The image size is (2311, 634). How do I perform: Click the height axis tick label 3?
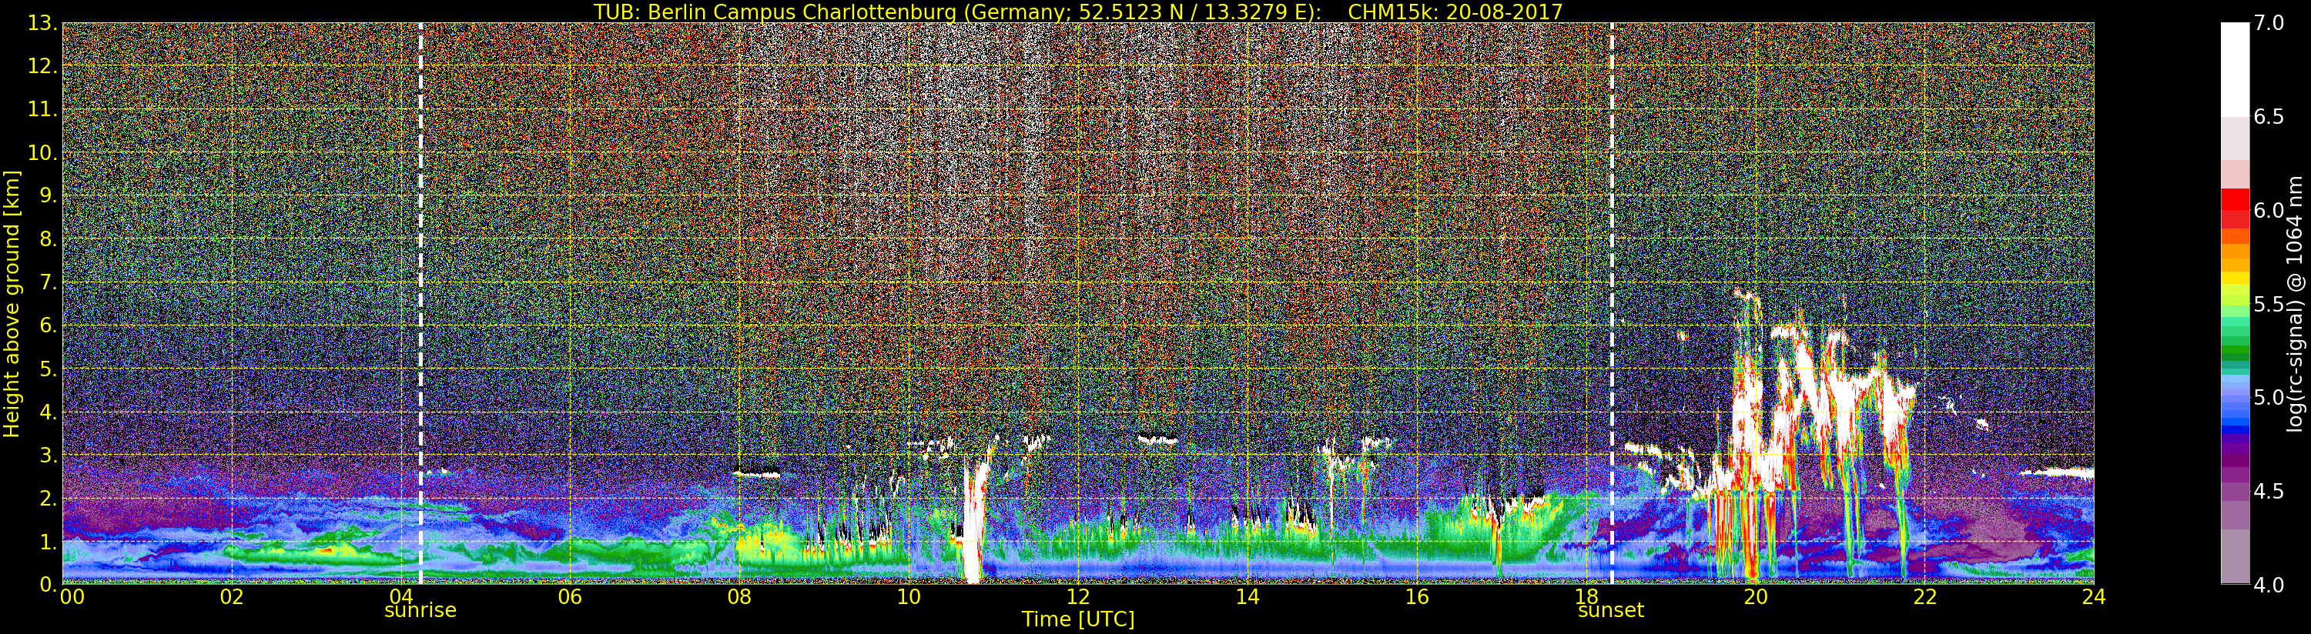(50, 455)
